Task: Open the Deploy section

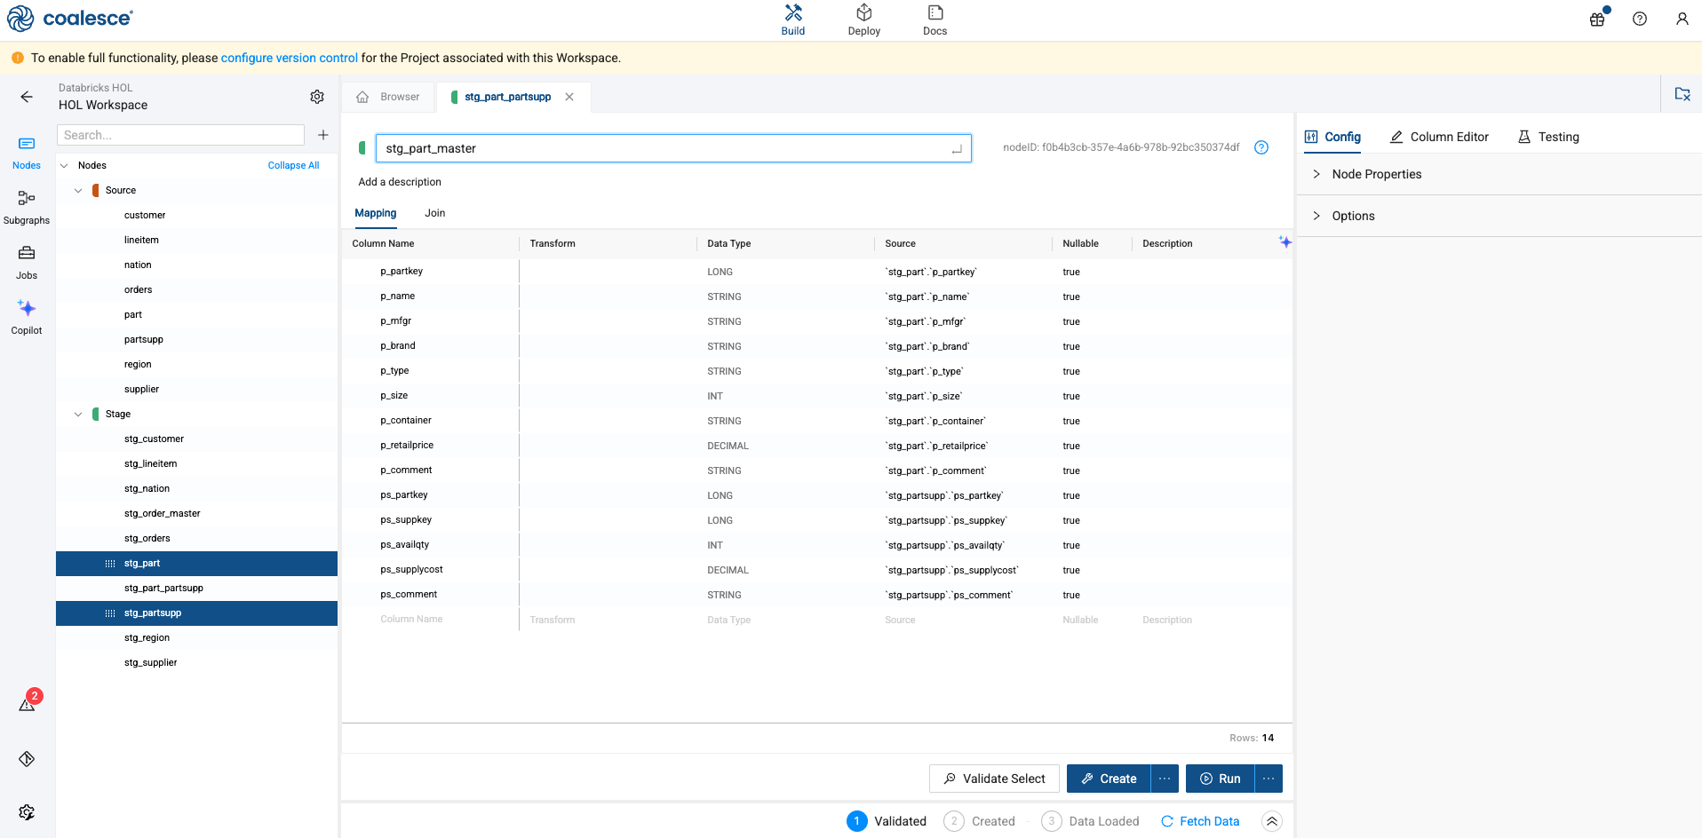Action: [863, 20]
